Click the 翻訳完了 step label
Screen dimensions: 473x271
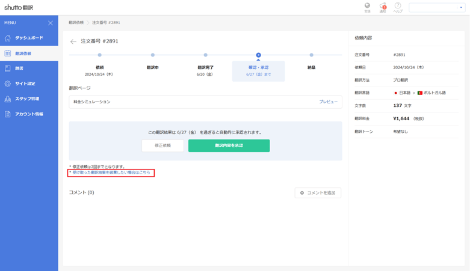(205, 67)
